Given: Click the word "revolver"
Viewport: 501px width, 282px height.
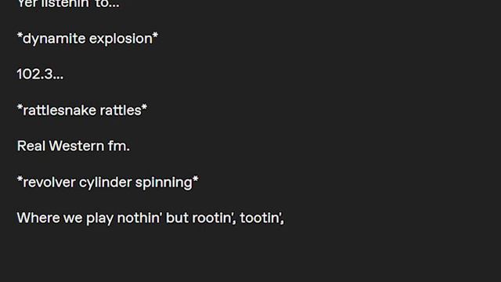Looking at the screenshot, I should 49,183.
